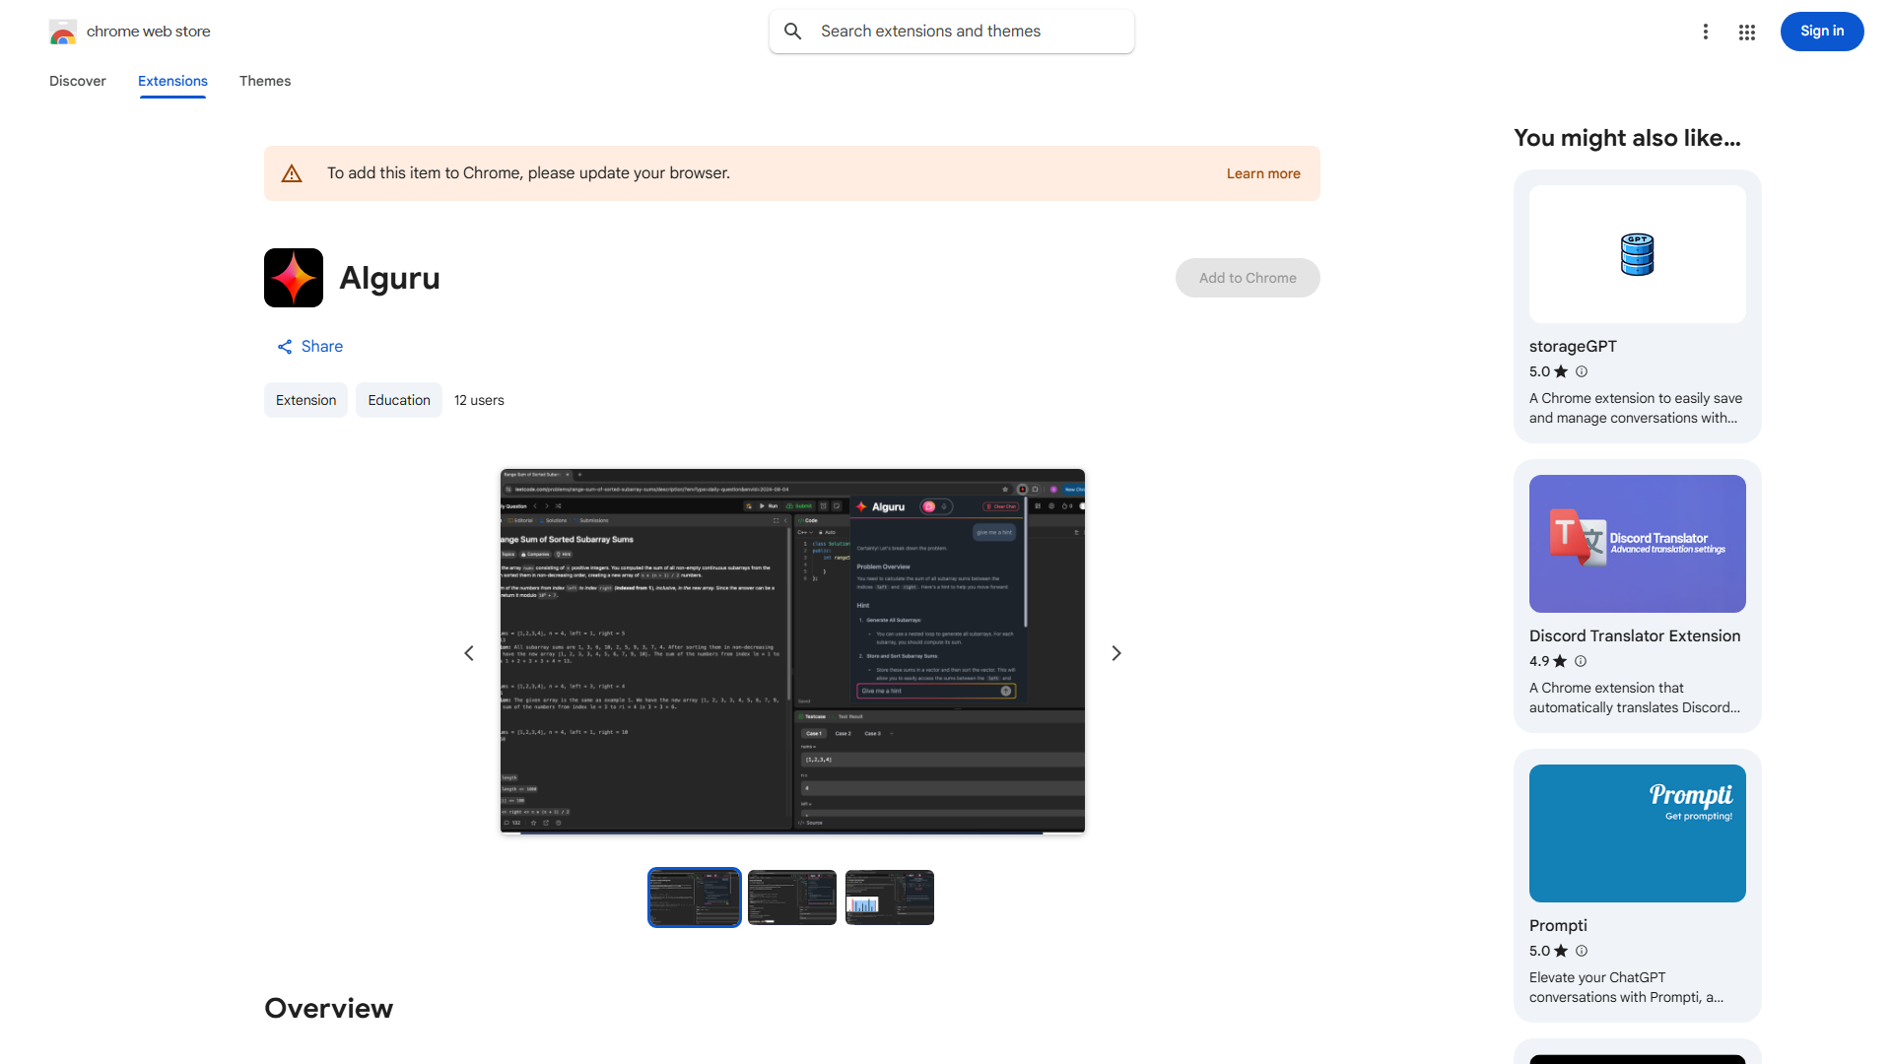The height and width of the screenshot is (1064, 1892).
Task: Select the third screenshot thumbnail with chart
Action: [x=889, y=898]
